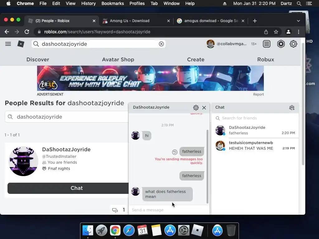View site information via lock icon
This screenshot has height=239, width=319.
[x=39, y=32]
